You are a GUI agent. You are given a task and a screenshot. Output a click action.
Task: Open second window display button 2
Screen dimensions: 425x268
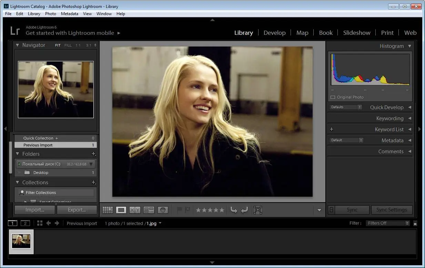[x=25, y=223]
